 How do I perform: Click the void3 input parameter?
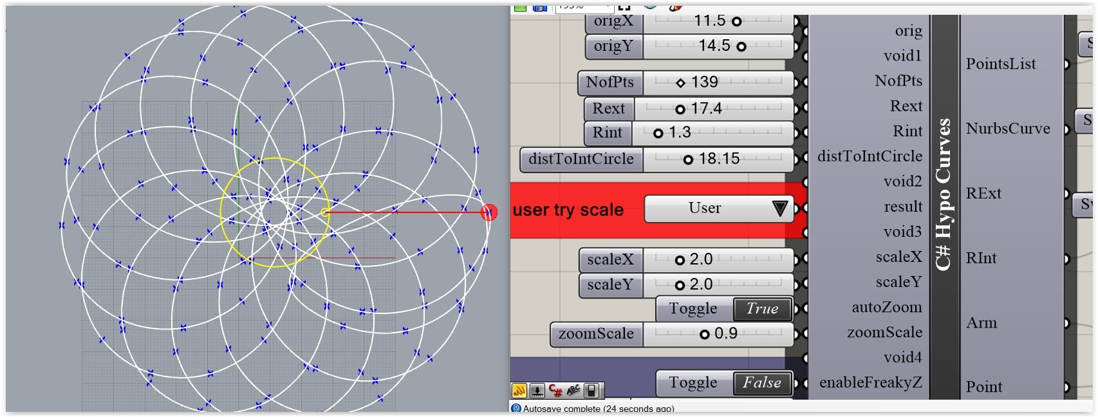[x=902, y=232]
